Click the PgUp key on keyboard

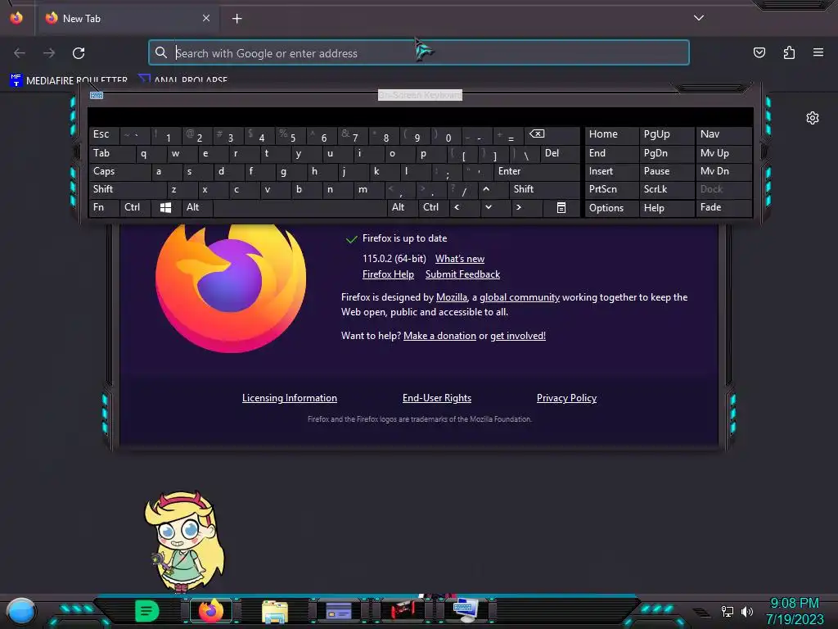(666, 134)
